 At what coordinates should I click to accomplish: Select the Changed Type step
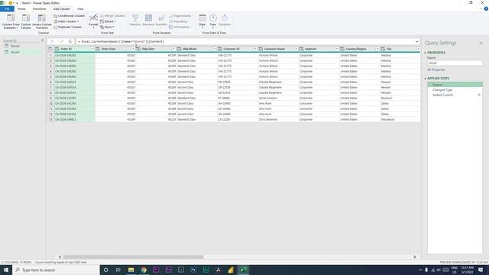click(x=442, y=90)
